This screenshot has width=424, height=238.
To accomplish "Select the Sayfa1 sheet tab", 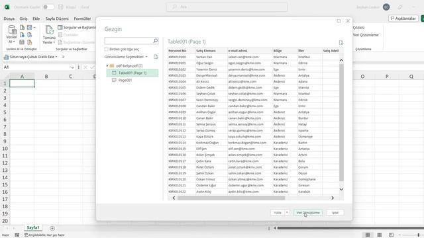I will 33,227.
